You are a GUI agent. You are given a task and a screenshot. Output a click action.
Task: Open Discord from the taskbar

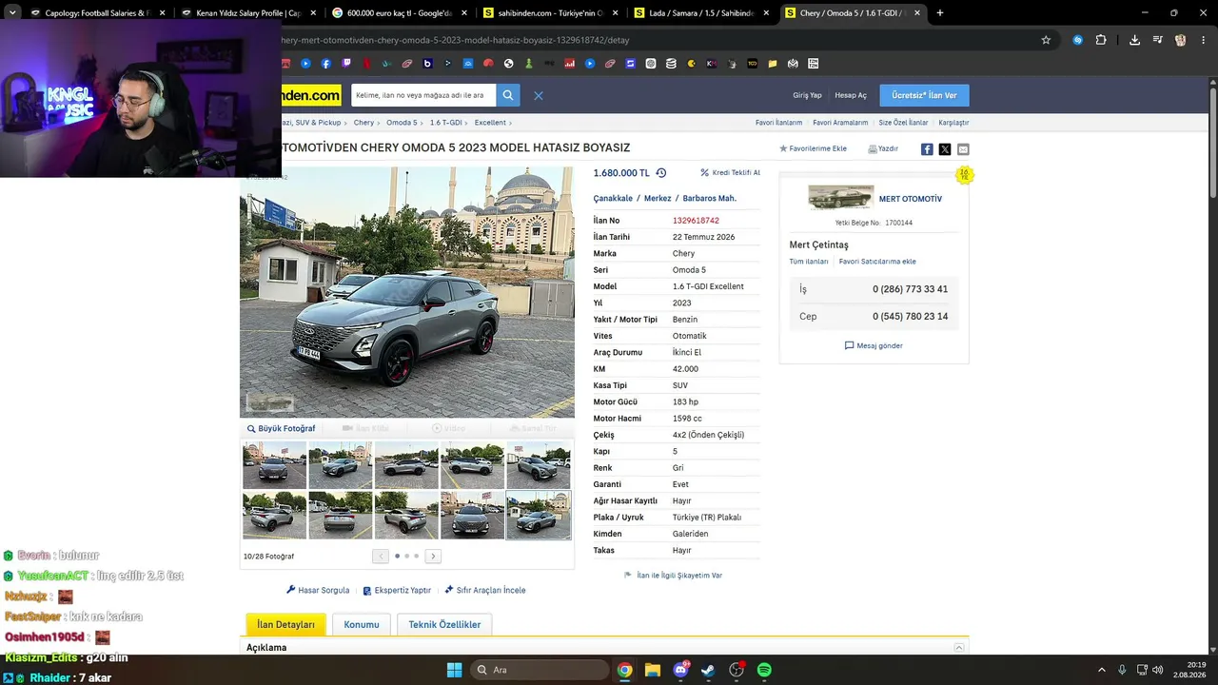(x=680, y=670)
